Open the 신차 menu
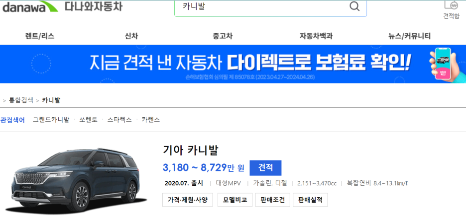The width and height of the screenshot is (466, 222). coord(131,36)
